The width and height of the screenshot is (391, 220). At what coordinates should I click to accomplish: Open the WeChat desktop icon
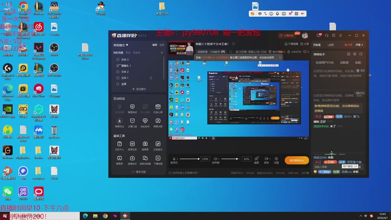pos(8,194)
